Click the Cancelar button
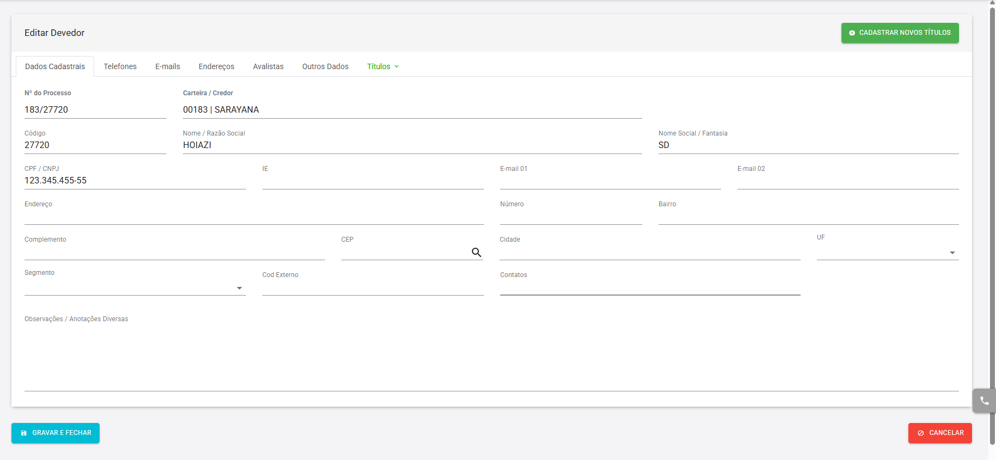996x460 pixels. (x=940, y=433)
